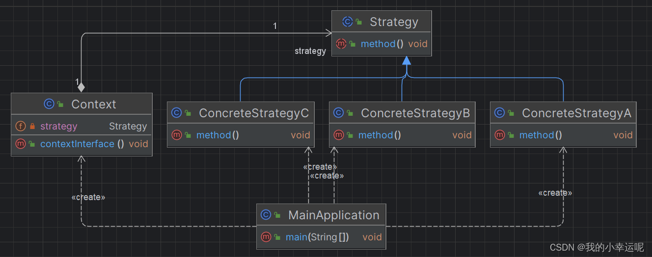Viewport: 652px width, 257px height.
Task: Click the Context class icon
Action: point(49,104)
